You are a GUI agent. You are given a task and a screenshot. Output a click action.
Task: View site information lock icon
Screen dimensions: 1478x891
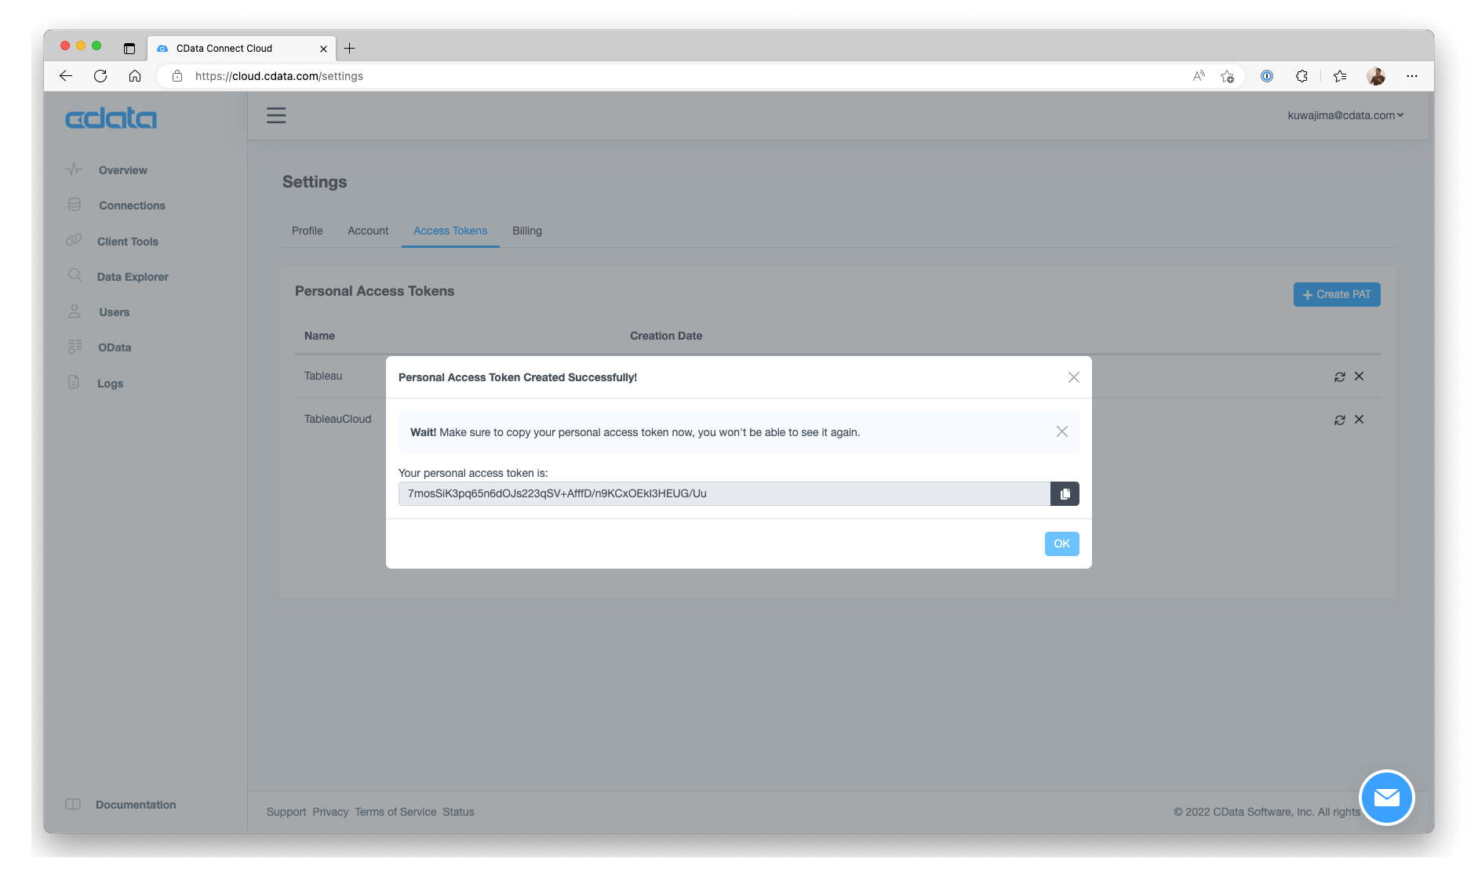177,76
